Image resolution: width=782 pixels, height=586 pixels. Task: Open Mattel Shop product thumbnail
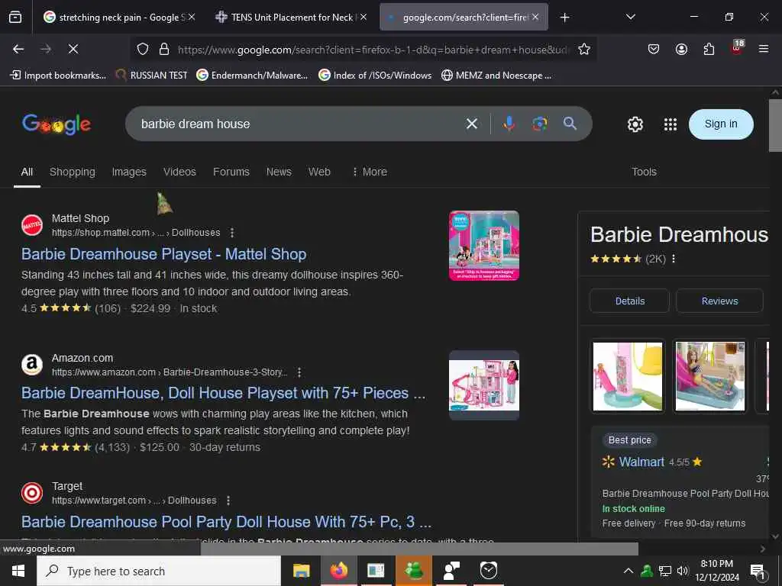(x=483, y=246)
